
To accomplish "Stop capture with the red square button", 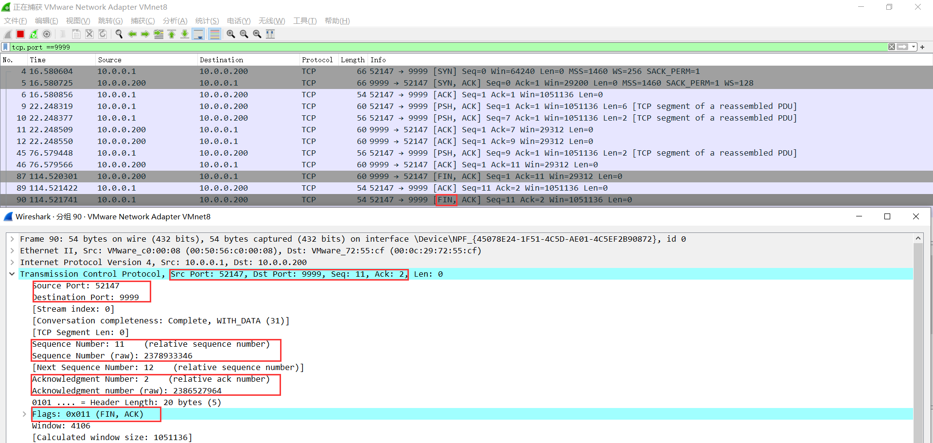I will [20, 34].
